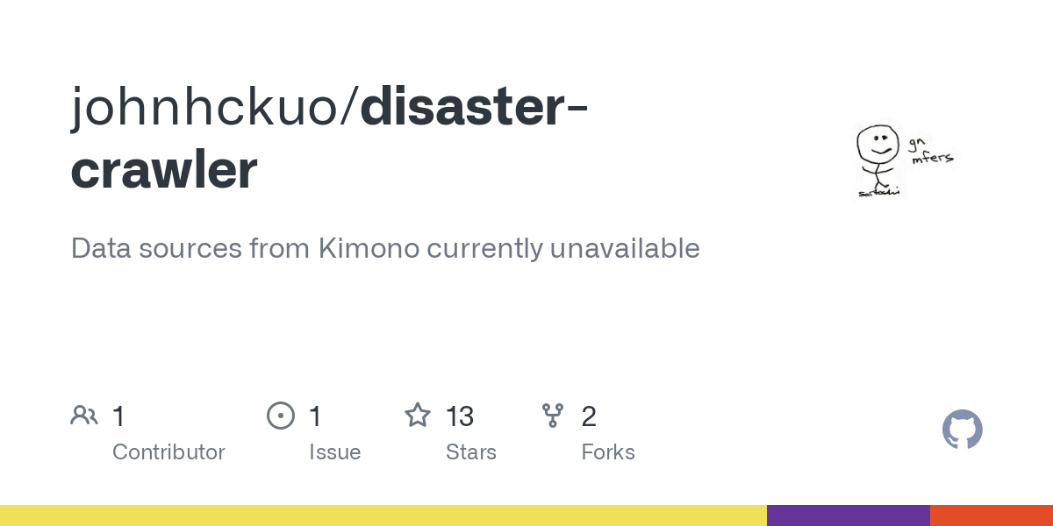
Task: Open the Forks label
Action: click(x=608, y=452)
